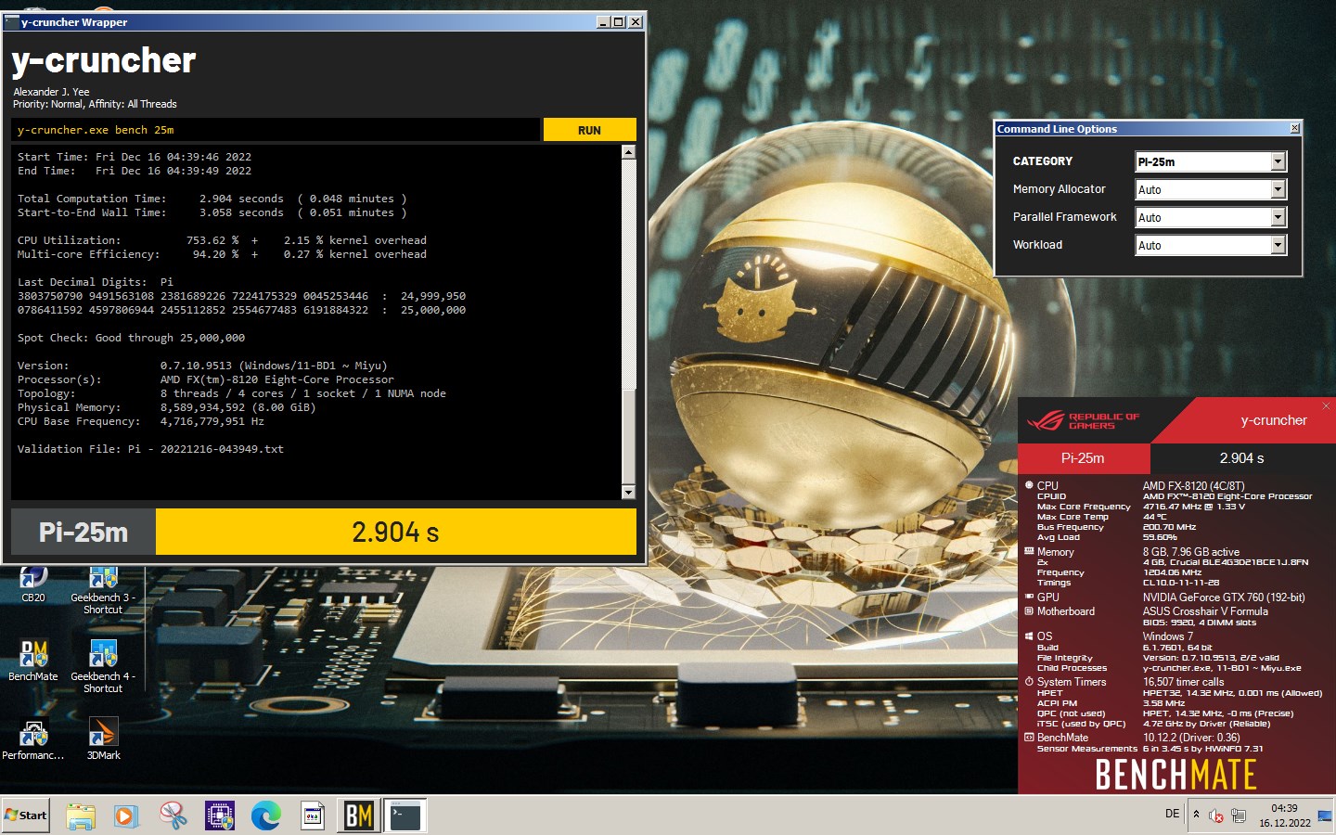Open the BenchMate desktop shortcut
This screenshot has height=835, width=1336.
click(33, 661)
